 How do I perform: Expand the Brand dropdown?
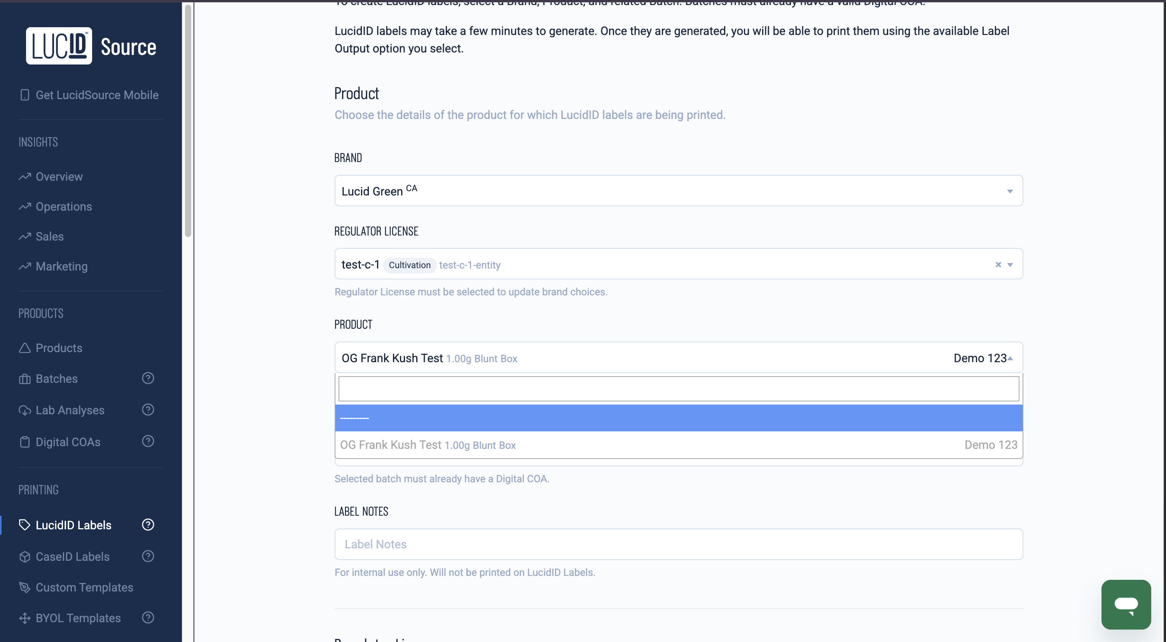click(x=1010, y=191)
